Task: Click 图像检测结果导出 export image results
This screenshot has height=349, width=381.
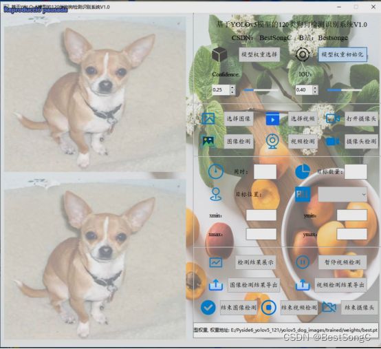Action: coord(254,285)
